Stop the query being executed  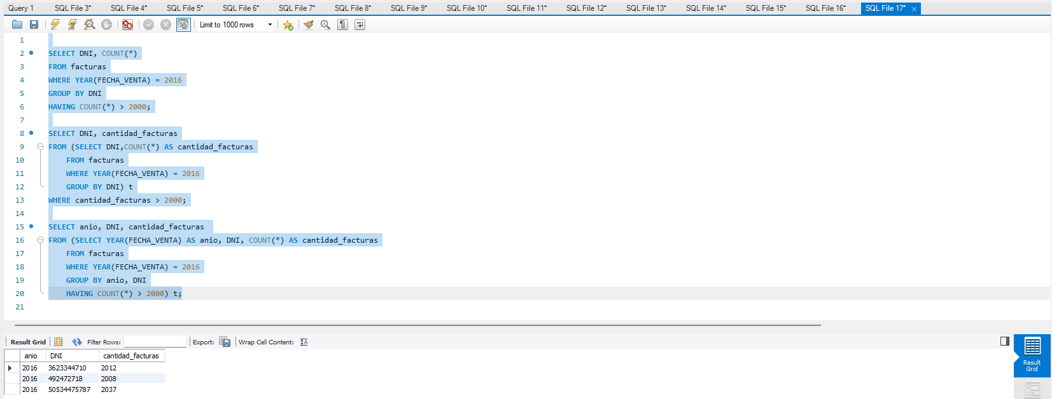[107, 25]
